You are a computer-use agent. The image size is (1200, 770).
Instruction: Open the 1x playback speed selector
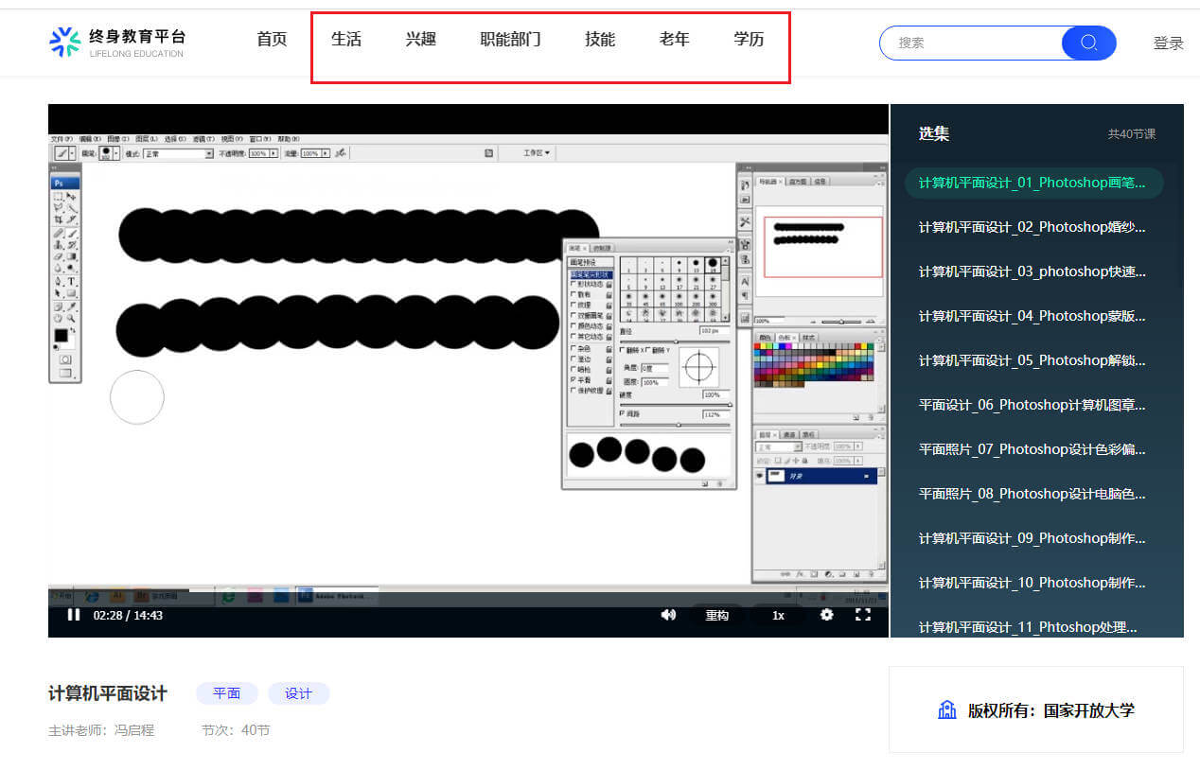(778, 615)
